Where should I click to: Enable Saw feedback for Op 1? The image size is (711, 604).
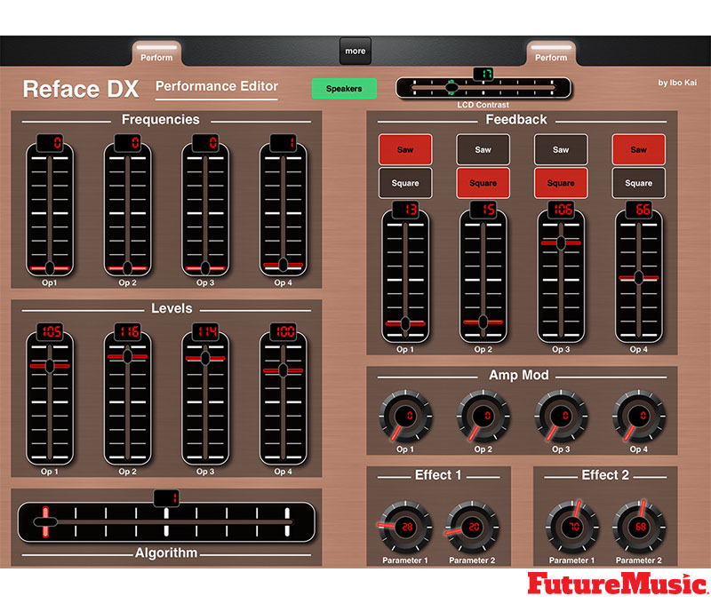(405, 149)
